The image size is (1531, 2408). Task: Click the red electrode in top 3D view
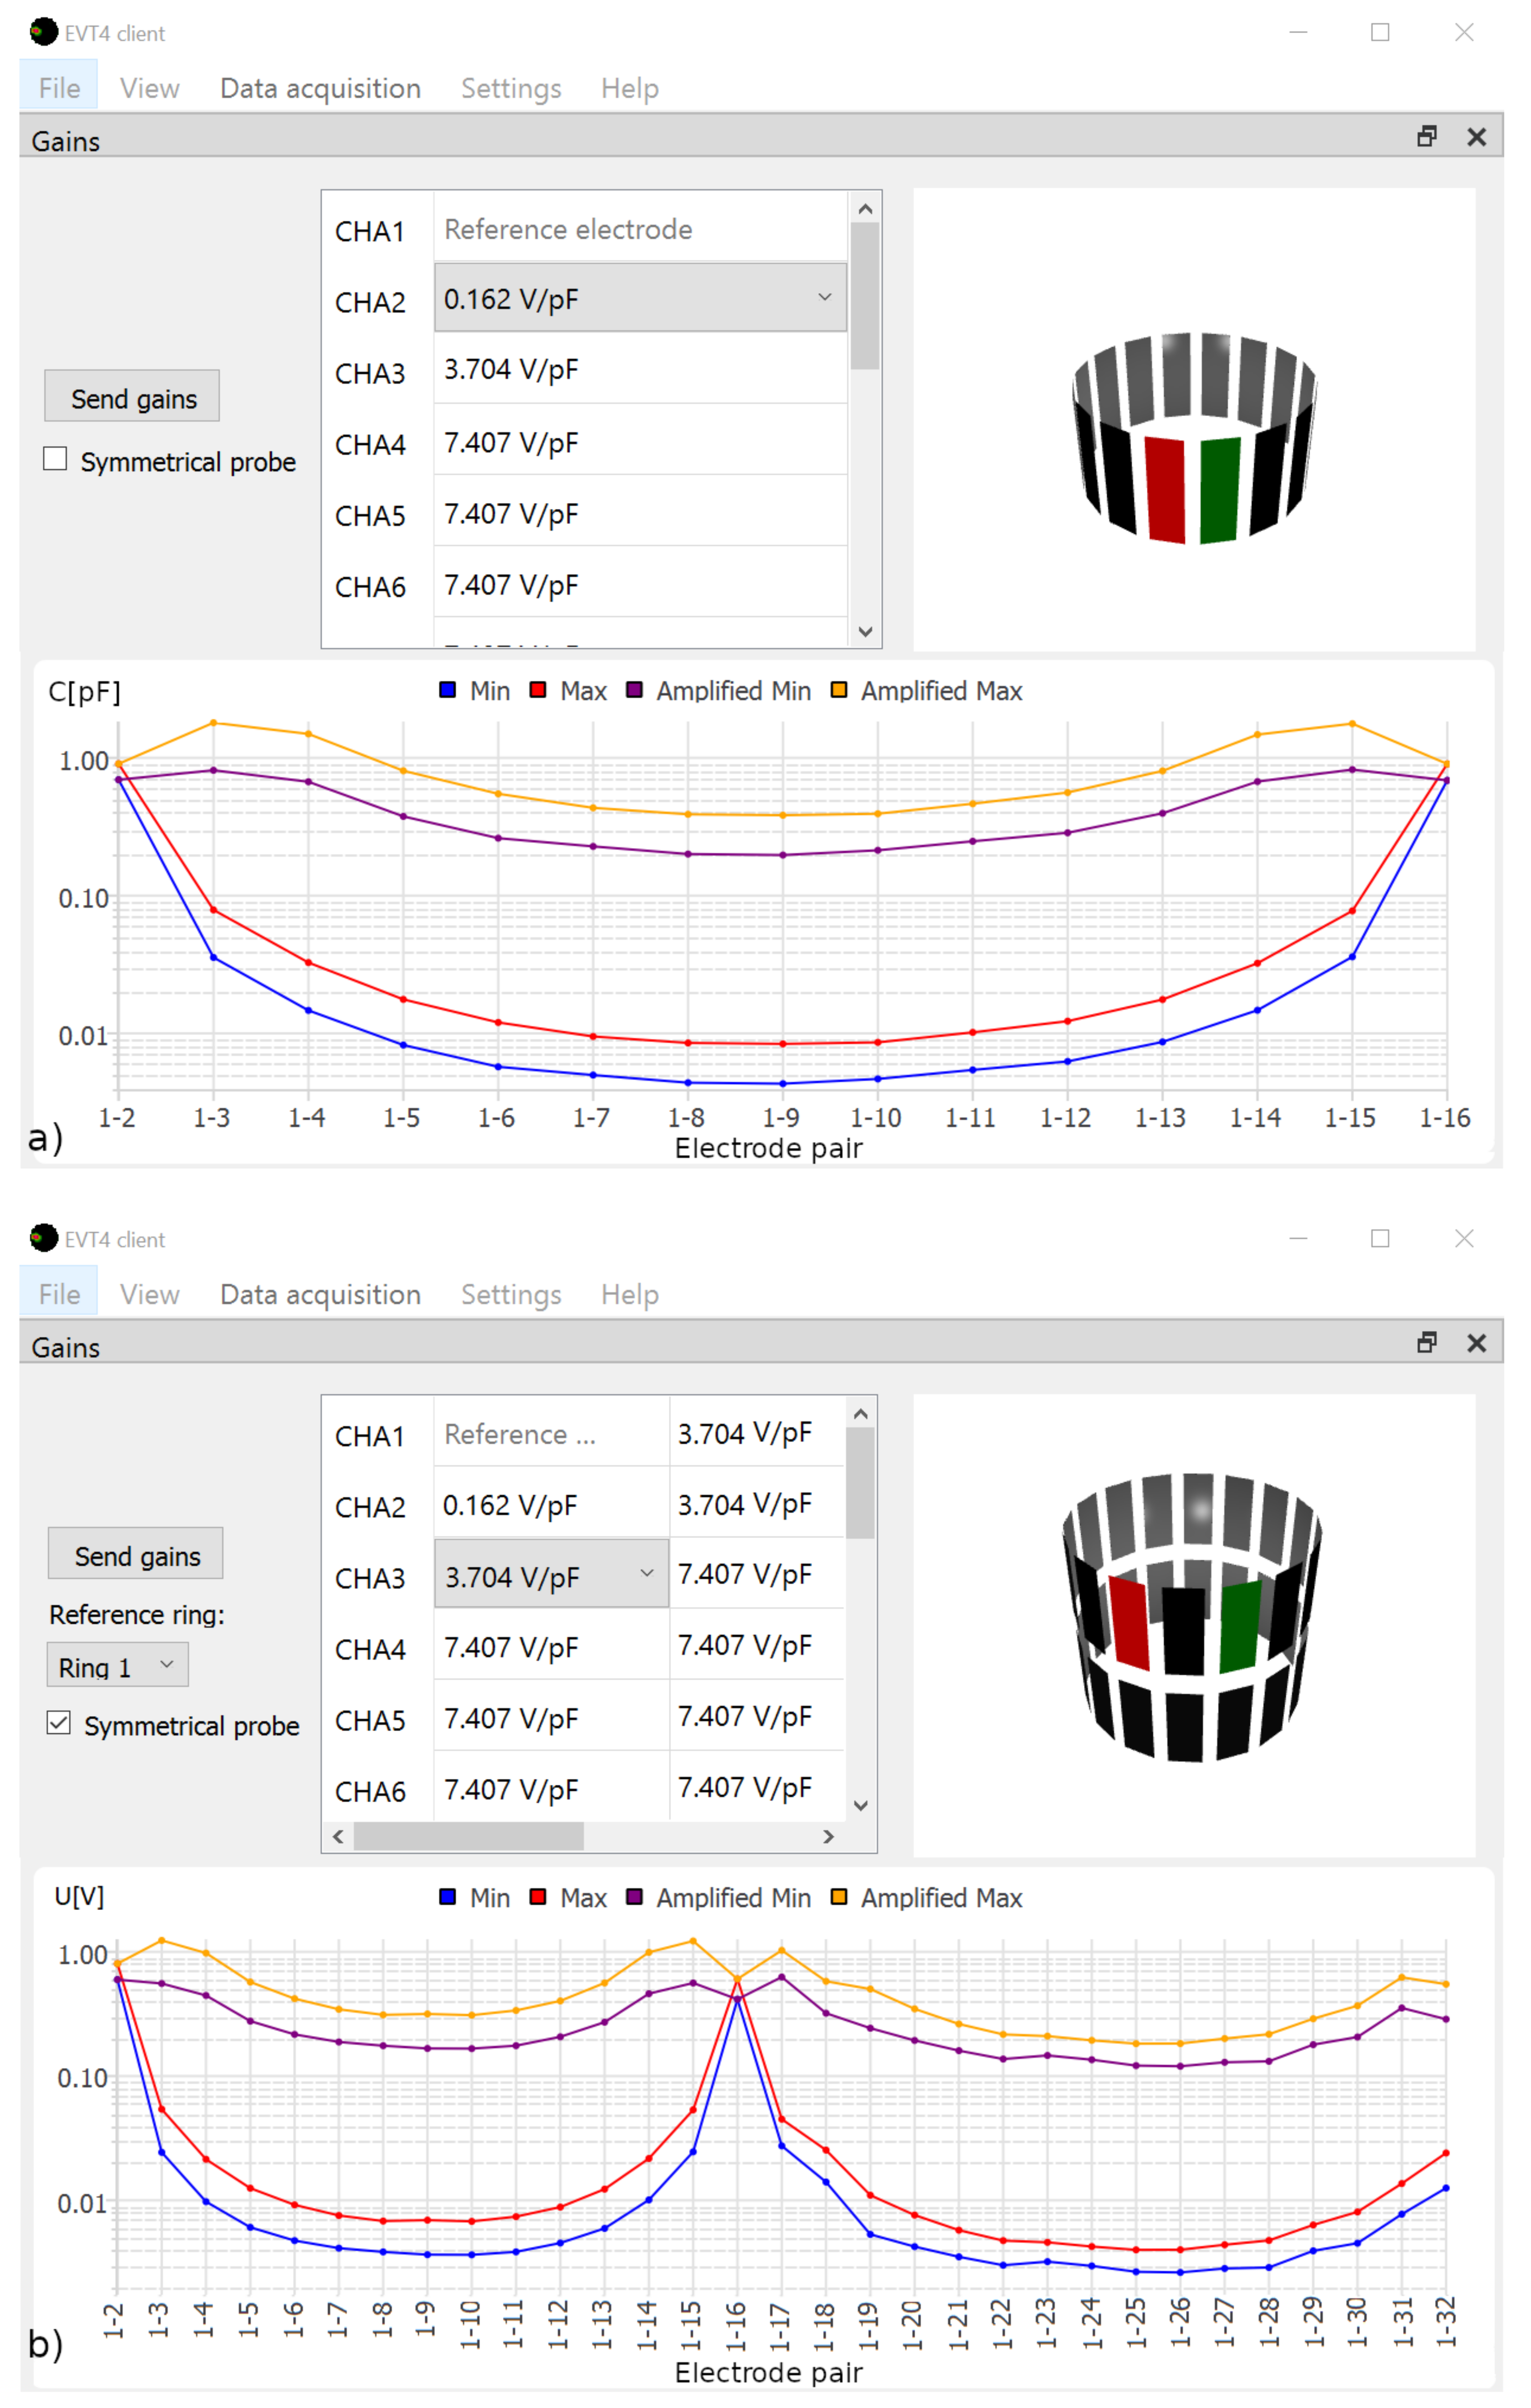[x=1164, y=490]
